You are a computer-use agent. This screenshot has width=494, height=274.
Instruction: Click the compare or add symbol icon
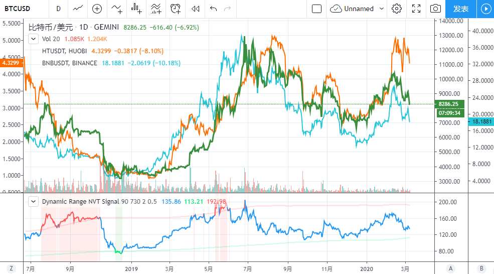97,9
